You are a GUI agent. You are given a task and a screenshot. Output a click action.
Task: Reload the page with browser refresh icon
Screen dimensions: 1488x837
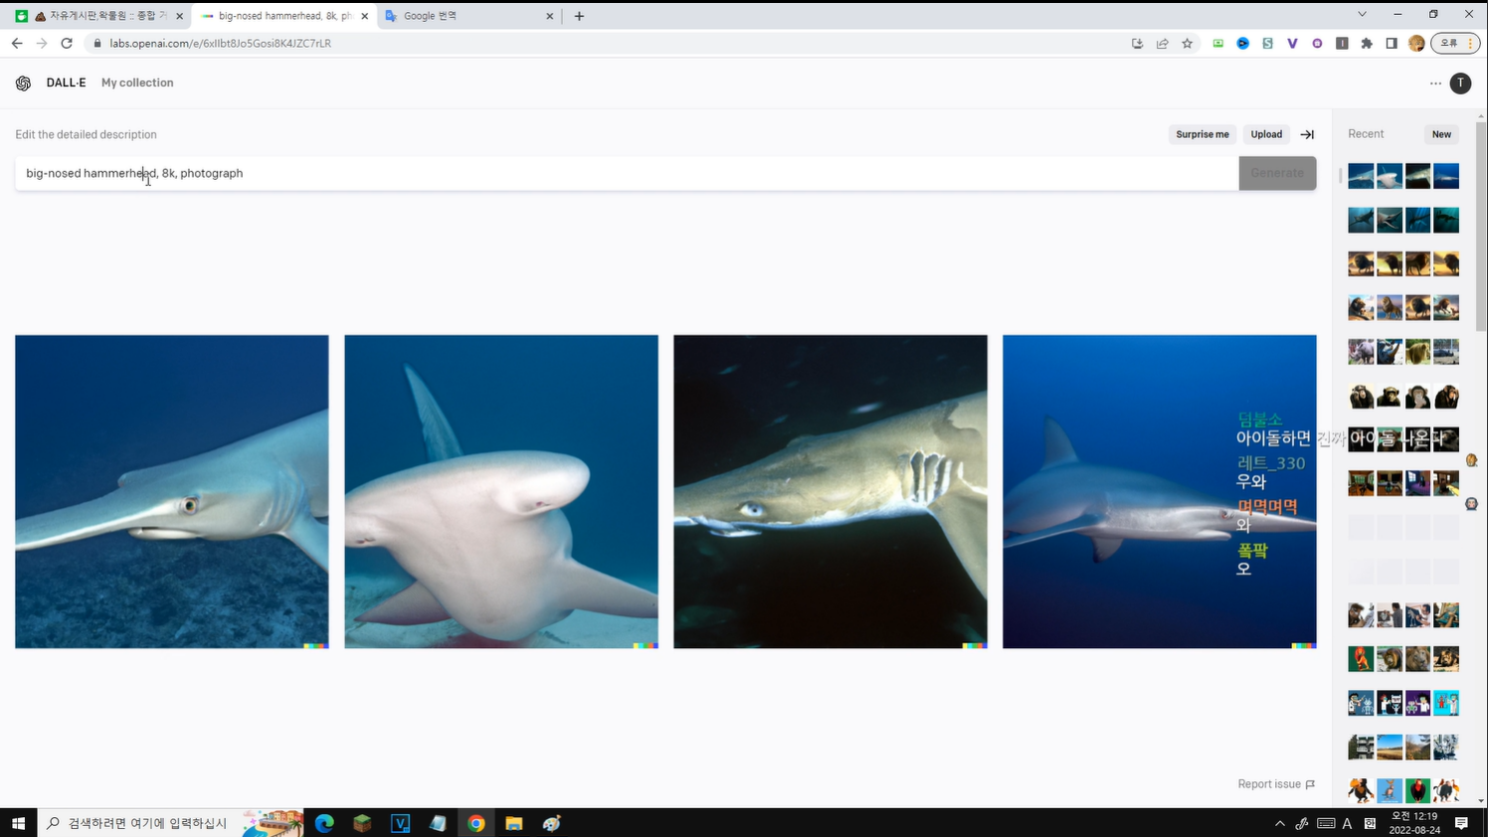(x=67, y=44)
